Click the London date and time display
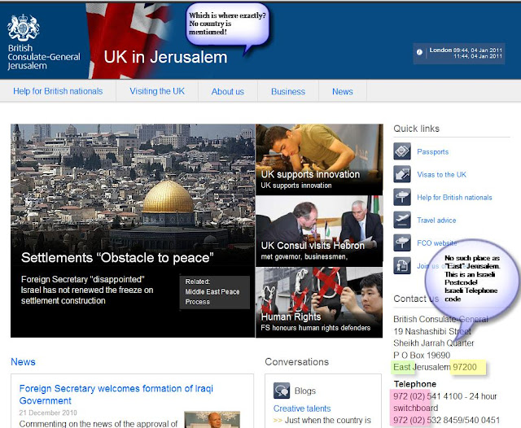Viewport: 521px width, 428px height. (x=466, y=53)
